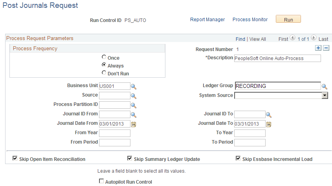Click the Journal Date To field
Screen dimensions: 332x186
click(x=249, y=124)
